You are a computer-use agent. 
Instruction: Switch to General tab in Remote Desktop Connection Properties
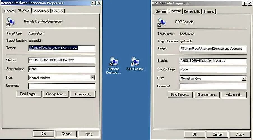click(10, 11)
